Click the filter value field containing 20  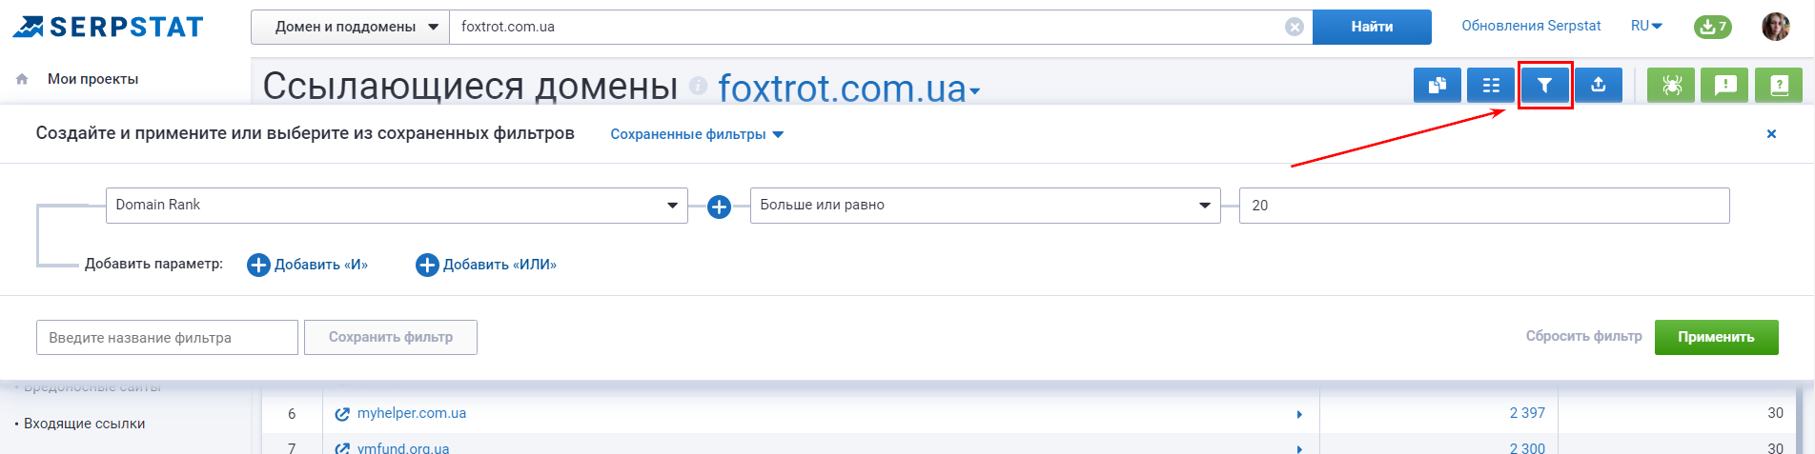[1484, 206]
